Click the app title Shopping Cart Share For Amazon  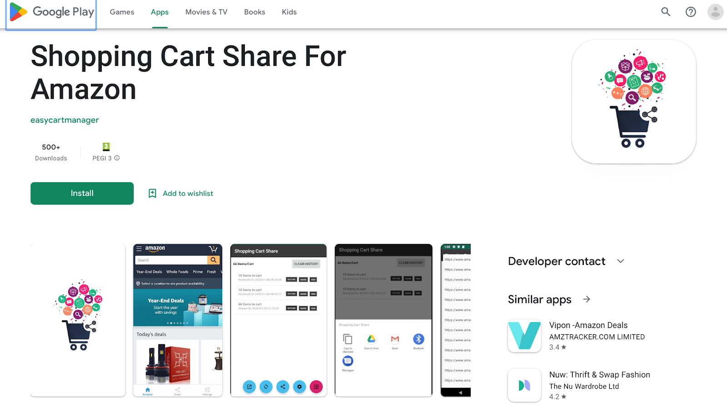click(188, 73)
